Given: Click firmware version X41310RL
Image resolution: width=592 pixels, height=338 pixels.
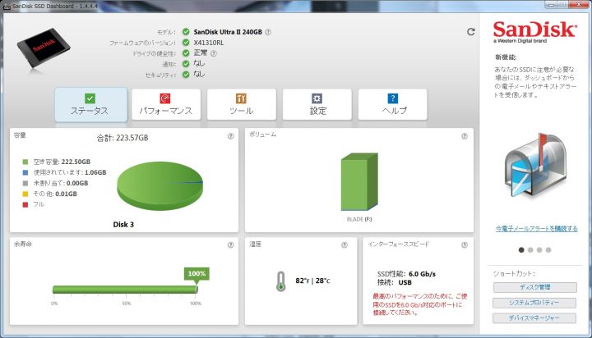Looking at the screenshot, I should [x=208, y=43].
